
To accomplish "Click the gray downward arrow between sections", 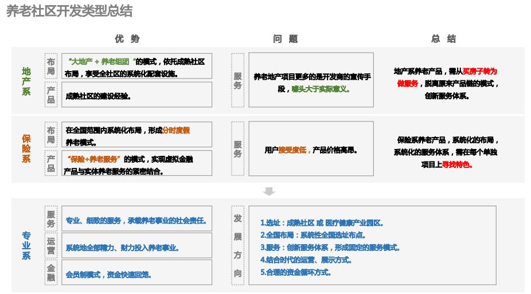I will coord(269,191).
